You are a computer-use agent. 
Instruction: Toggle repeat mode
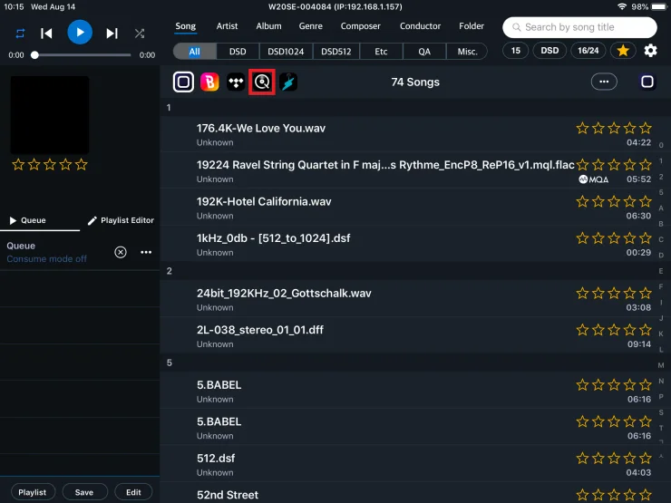click(x=20, y=34)
